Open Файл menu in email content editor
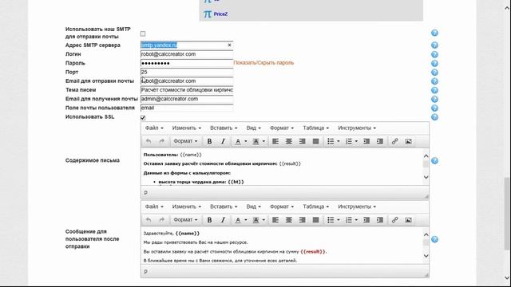 (154, 128)
